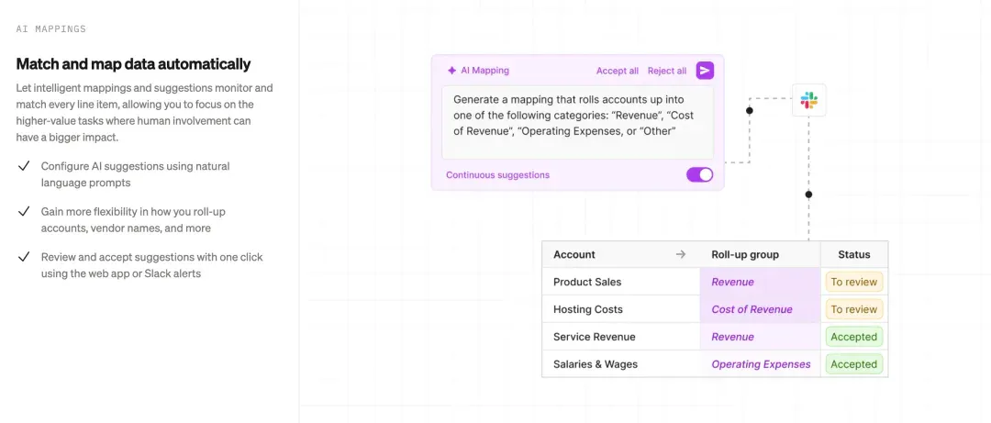Image resolution: width=991 pixels, height=423 pixels.
Task: Click the purple send arrow icon
Action: (x=705, y=70)
